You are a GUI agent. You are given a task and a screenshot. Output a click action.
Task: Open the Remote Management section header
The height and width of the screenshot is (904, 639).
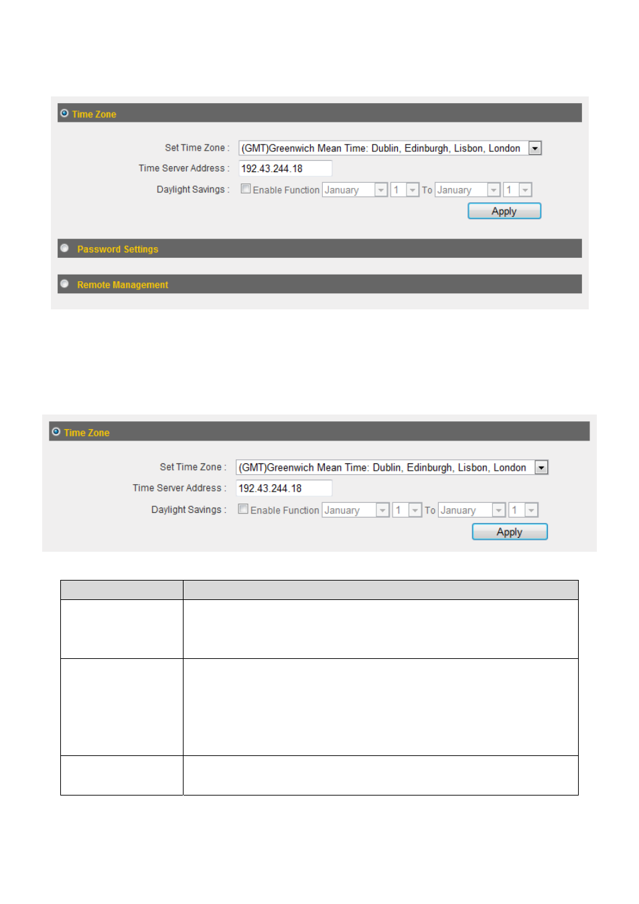pyautogui.click(x=319, y=284)
